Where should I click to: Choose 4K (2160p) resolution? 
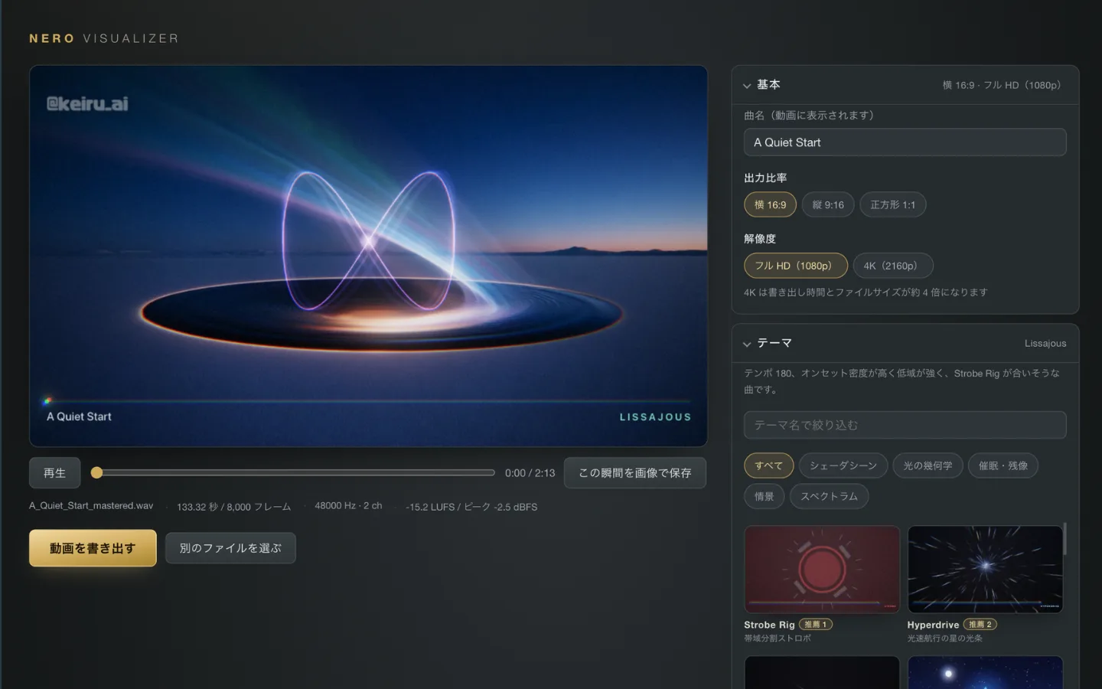892,266
